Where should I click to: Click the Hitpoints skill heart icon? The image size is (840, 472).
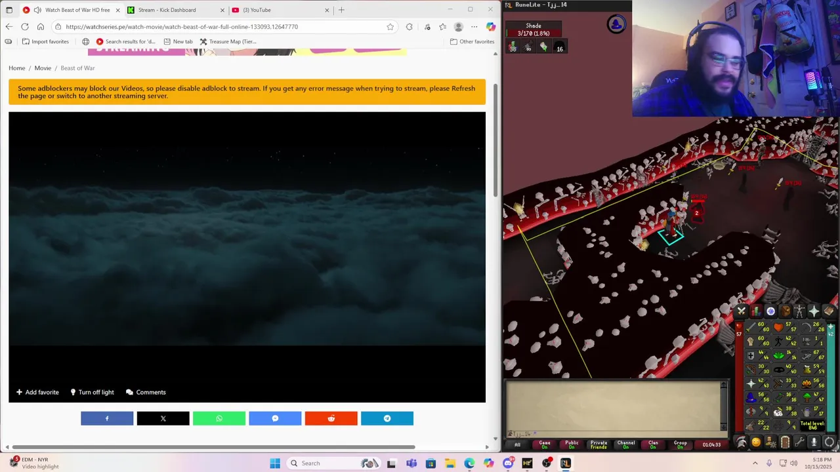(x=779, y=327)
